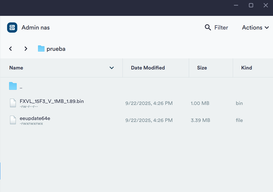Sort files by Kind column header

tap(246, 68)
